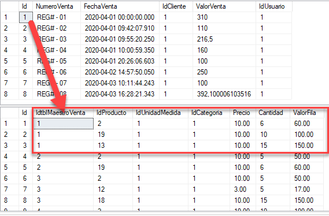Click the ValorVenta value 160
Image resolution: width=329 pixels, height=216 pixels.
(x=224, y=50)
